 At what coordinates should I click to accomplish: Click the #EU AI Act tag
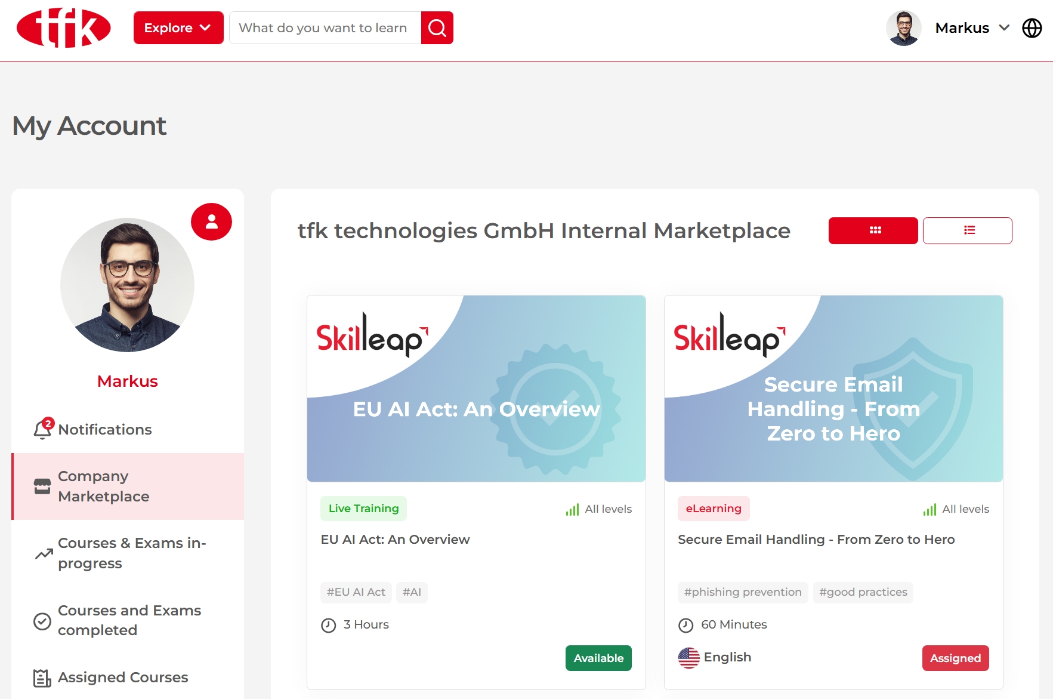click(356, 592)
